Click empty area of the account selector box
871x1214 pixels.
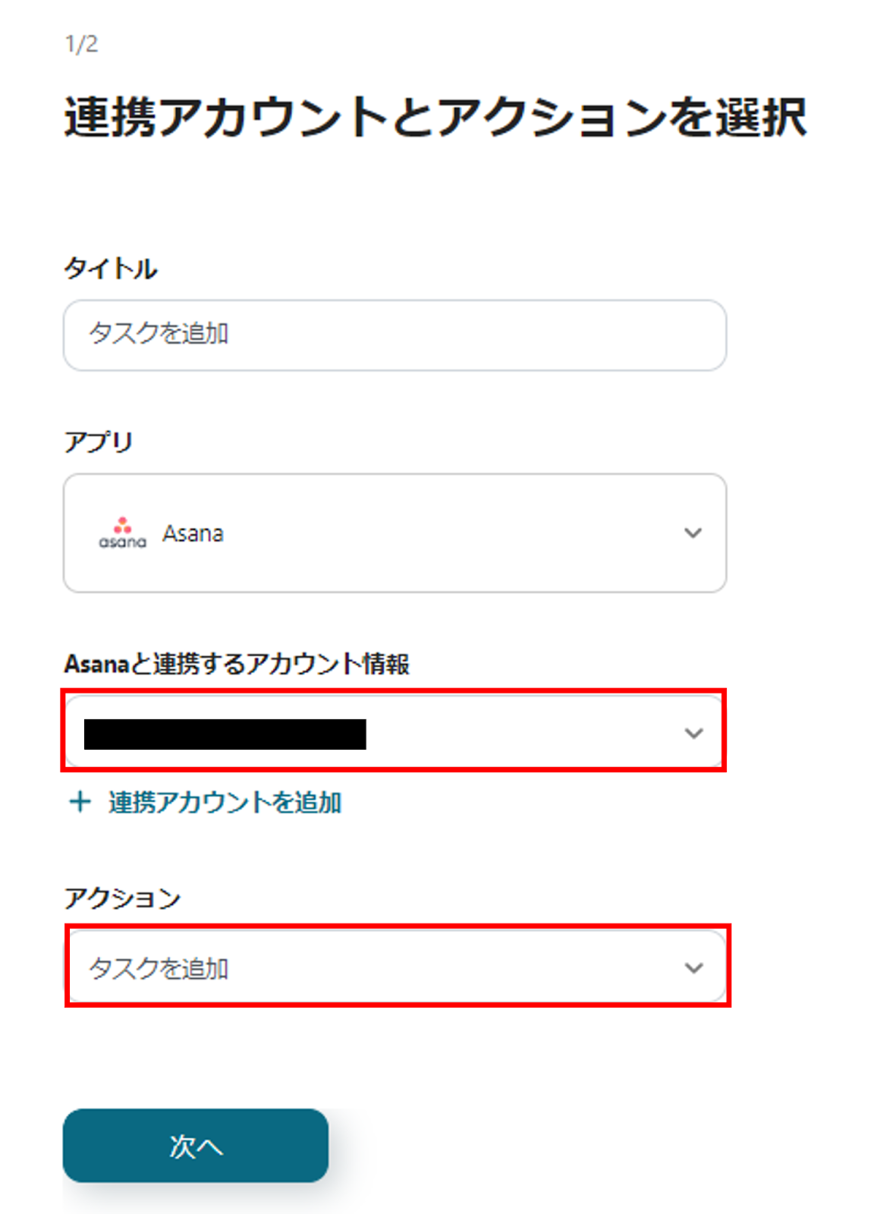pos(524,733)
